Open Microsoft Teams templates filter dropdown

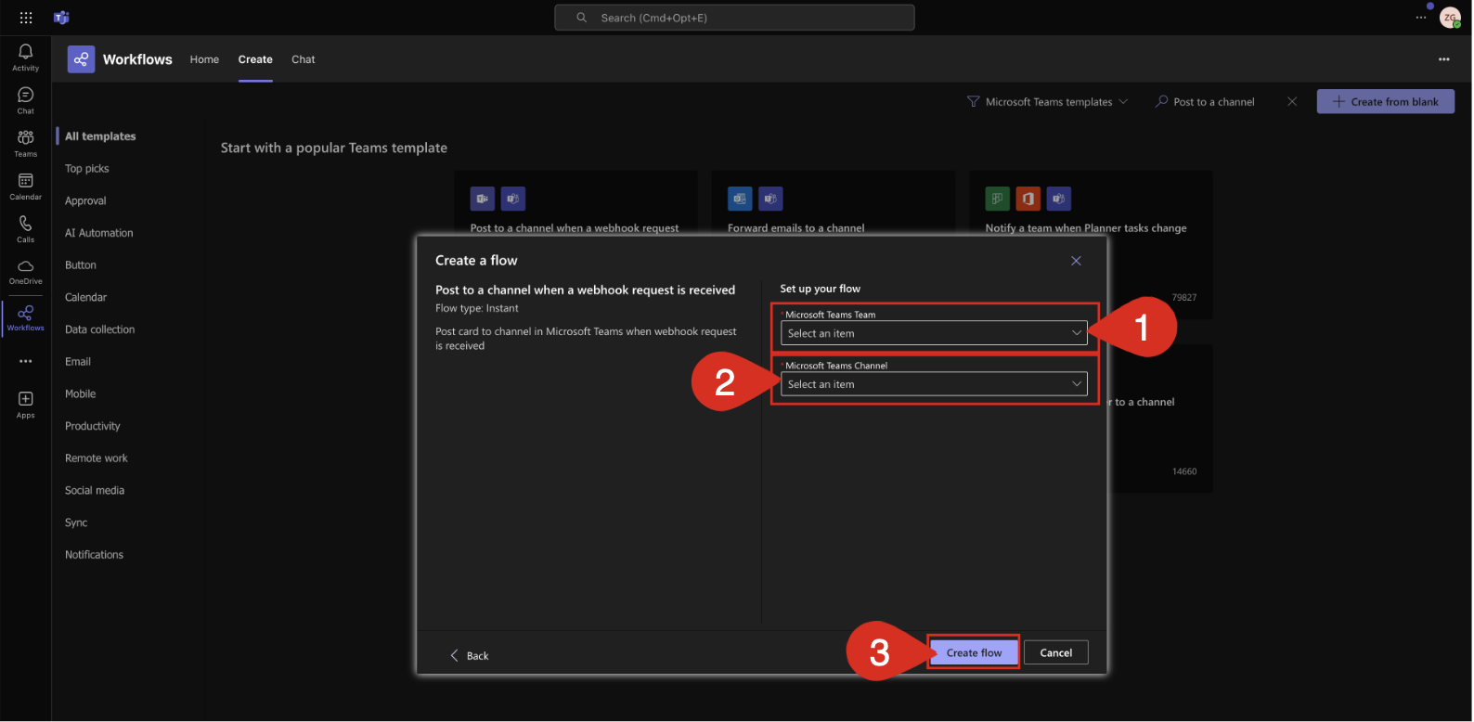click(1047, 102)
